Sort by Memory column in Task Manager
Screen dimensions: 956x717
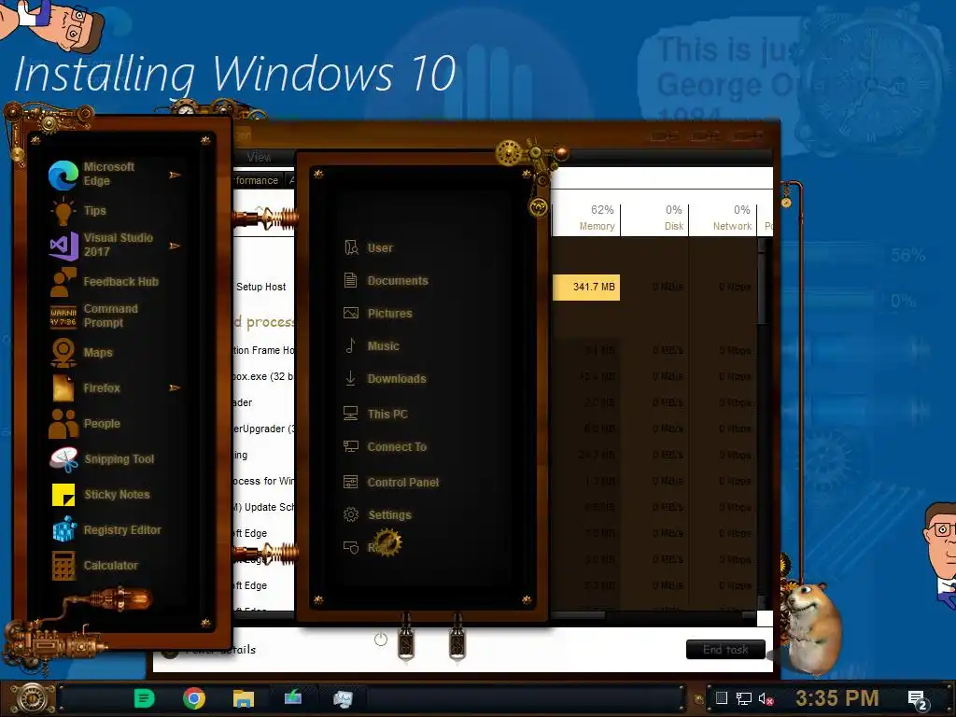(587, 218)
